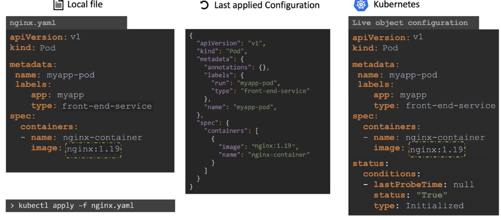Click '"containers": [' in the JSON

coord(231,131)
